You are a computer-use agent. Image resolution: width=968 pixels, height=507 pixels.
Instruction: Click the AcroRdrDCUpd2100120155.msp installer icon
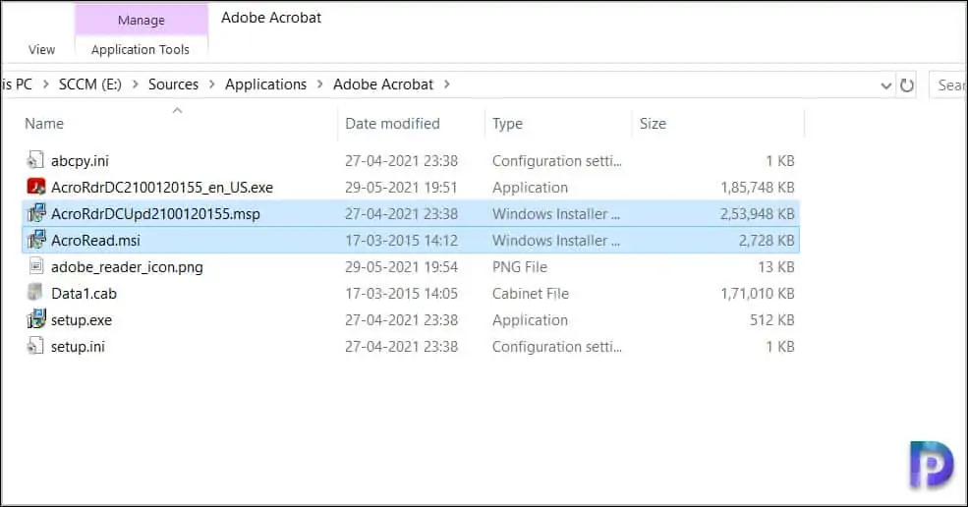[x=35, y=213]
